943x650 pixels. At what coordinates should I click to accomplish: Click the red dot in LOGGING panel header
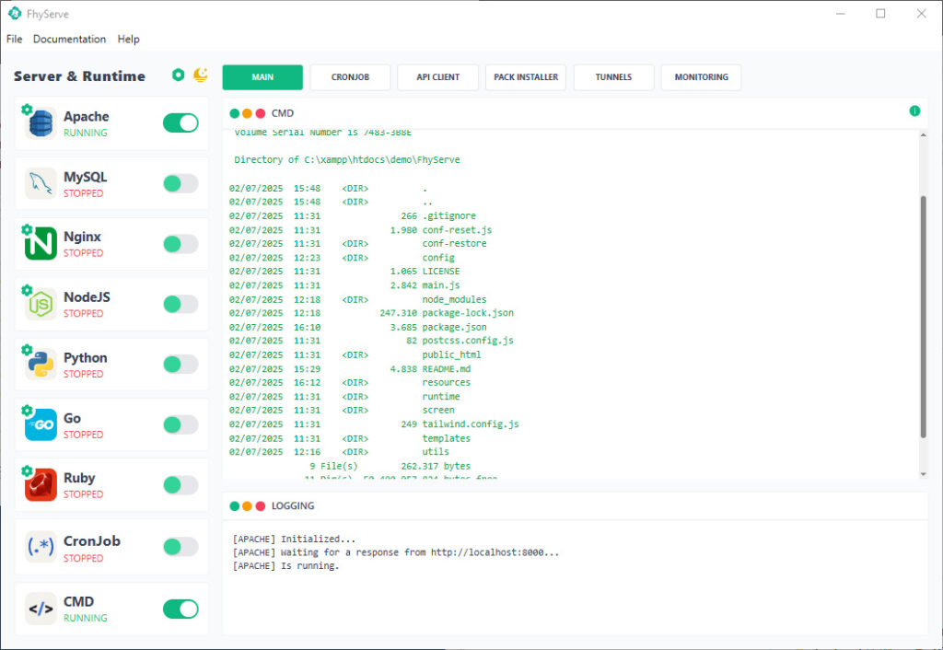pyautogui.click(x=261, y=505)
